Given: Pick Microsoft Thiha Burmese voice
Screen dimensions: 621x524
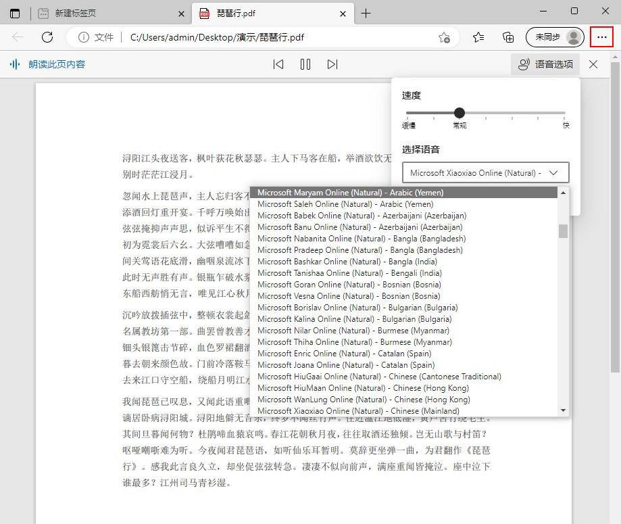Looking at the screenshot, I should pyautogui.click(x=404, y=342).
